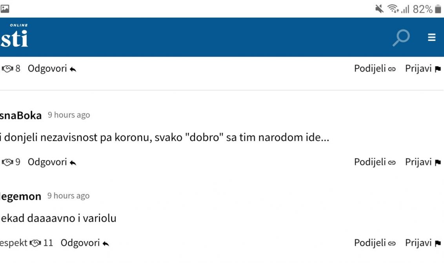Tap the Wi-Fi signal icon
The image size is (444, 263).
(393, 9)
